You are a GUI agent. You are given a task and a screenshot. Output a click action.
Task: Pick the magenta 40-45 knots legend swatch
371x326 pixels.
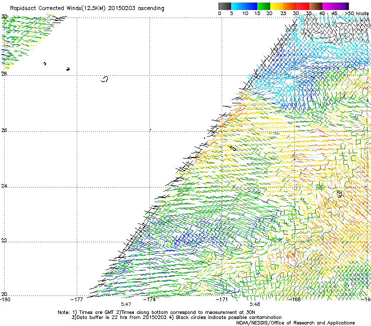tap(329, 6)
